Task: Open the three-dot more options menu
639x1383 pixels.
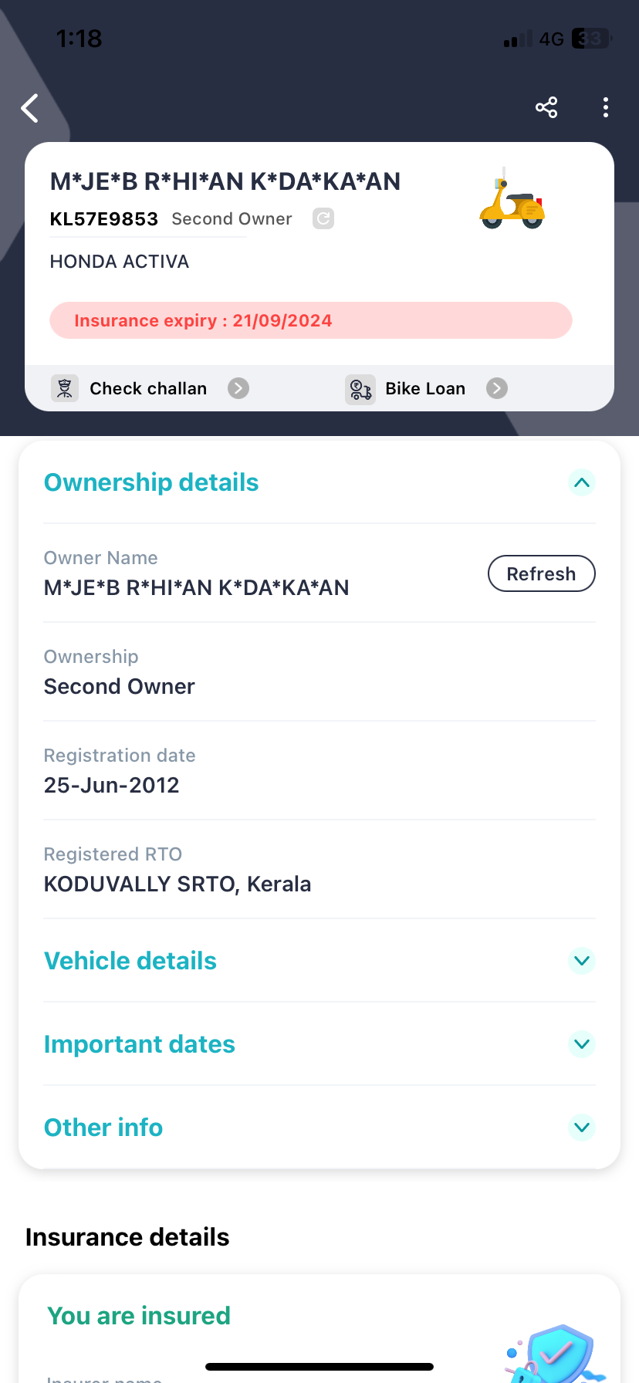Action: 606,107
